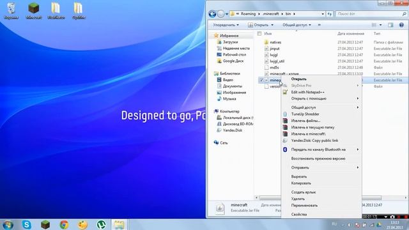Expand the view options dropdown arrow
Image resolution: width=409 pixels, height=230 pixels.
tap(381, 25)
